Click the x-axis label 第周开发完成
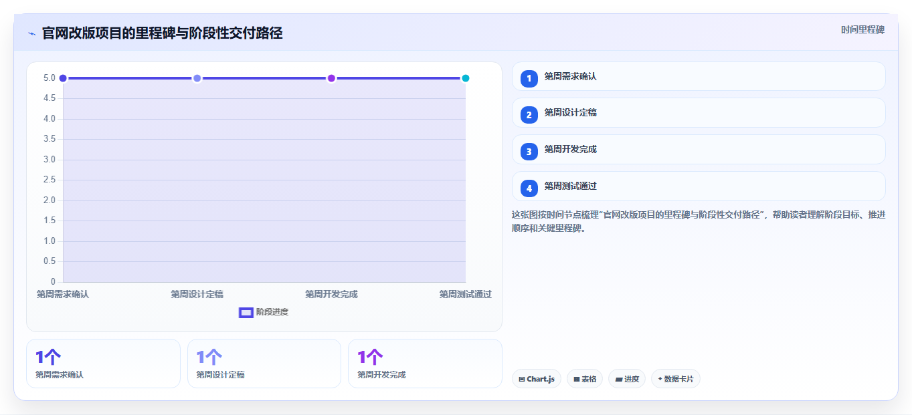This screenshot has width=912, height=415. pyautogui.click(x=331, y=294)
